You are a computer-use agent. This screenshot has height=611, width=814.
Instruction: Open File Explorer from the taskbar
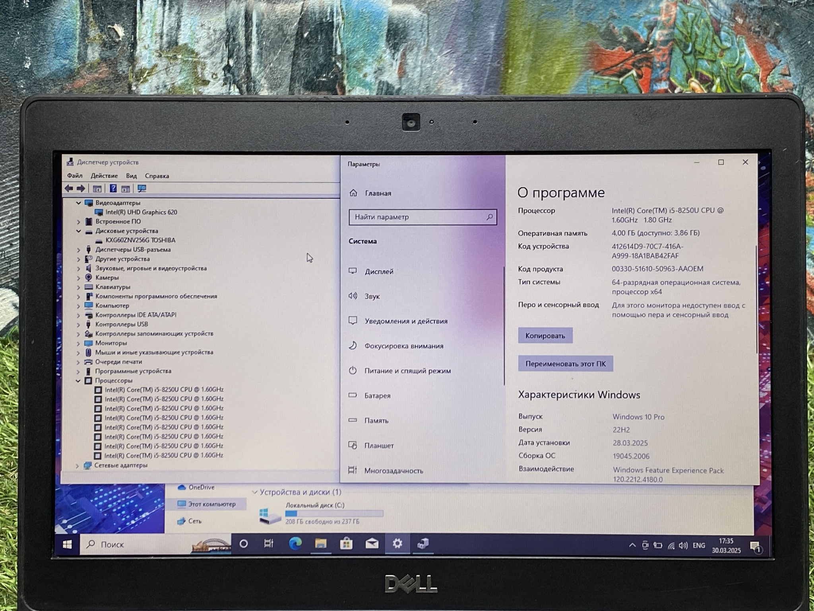tap(321, 543)
